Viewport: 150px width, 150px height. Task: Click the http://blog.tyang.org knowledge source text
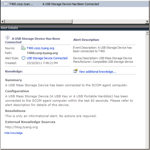(21, 127)
